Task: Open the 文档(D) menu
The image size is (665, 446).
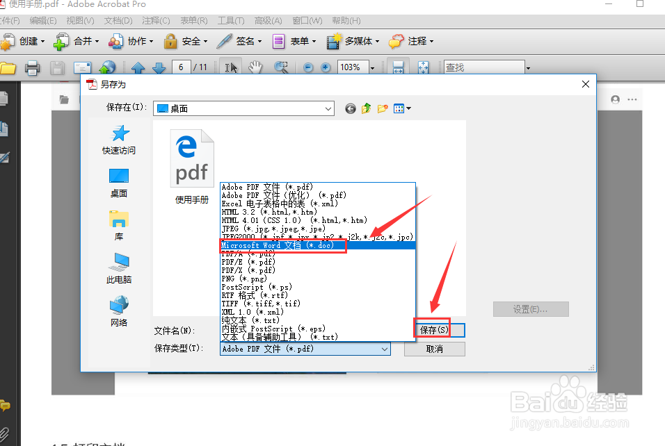Action: (x=118, y=21)
